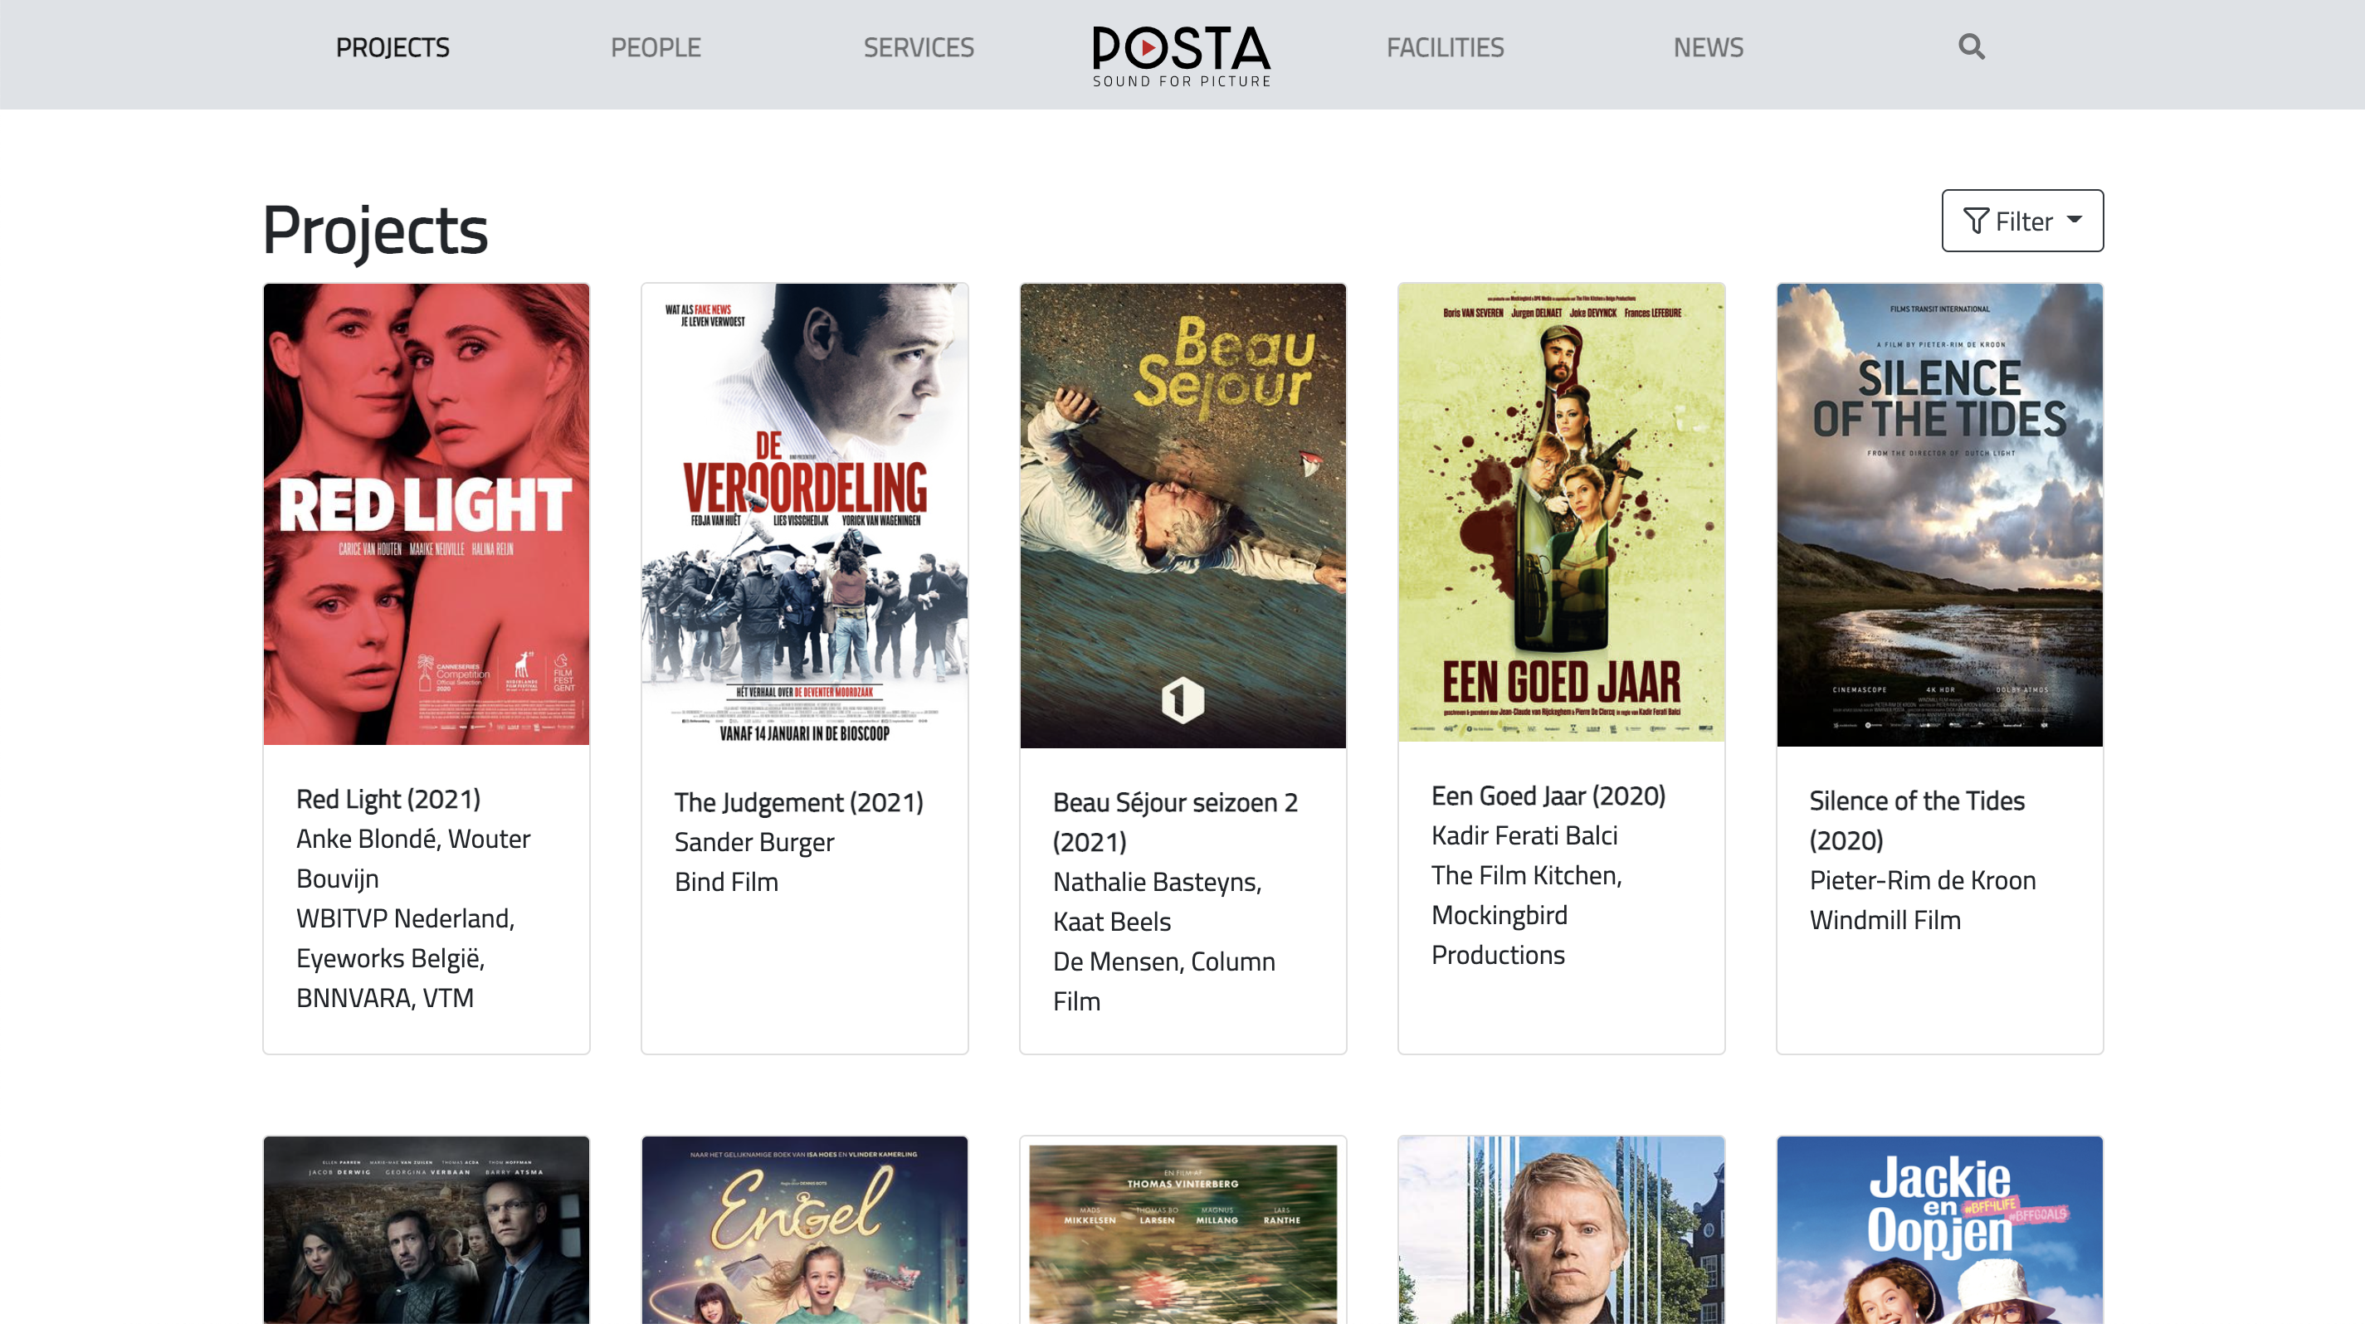Open the Thomas Vinterberg film poster
Viewport: 2365px width, 1324px height.
coord(1182,1229)
